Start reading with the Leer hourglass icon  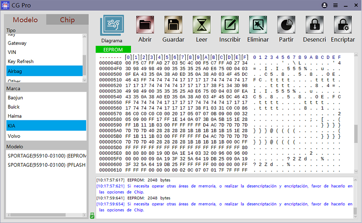pos(202,24)
